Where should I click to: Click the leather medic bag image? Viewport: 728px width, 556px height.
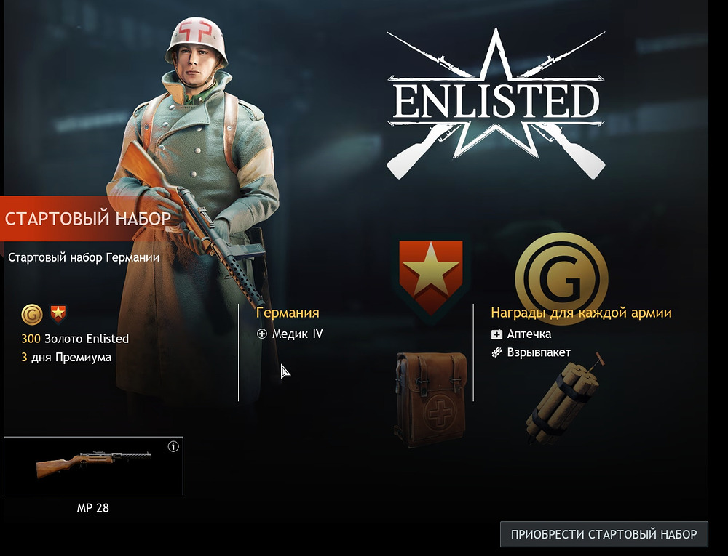click(430, 398)
